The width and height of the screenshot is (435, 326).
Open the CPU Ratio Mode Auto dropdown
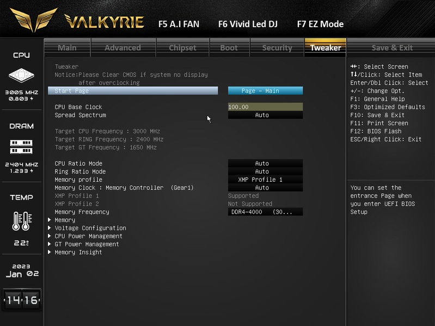pos(266,163)
